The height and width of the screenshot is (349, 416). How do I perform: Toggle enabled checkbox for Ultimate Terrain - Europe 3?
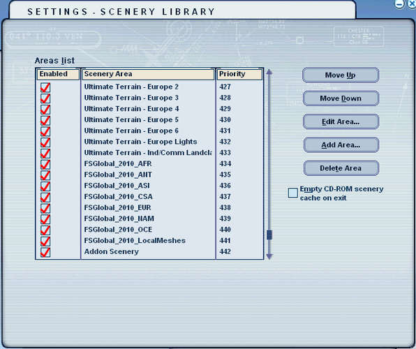[45, 98]
